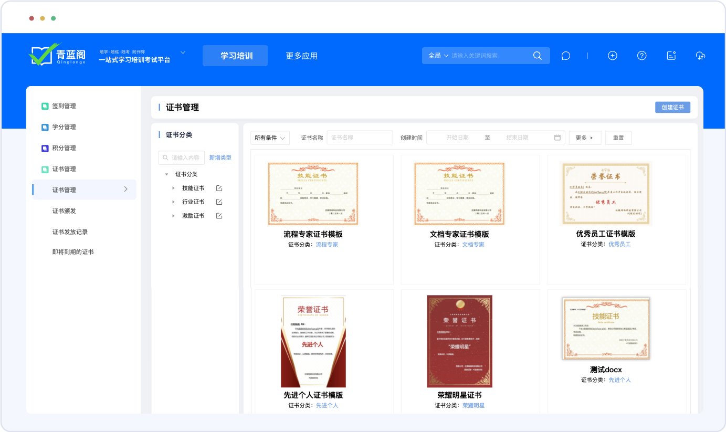The width and height of the screenshot is (726, 432).
Task: Edit the 行业证书 category icon
Action: click(x=219, y=202)
